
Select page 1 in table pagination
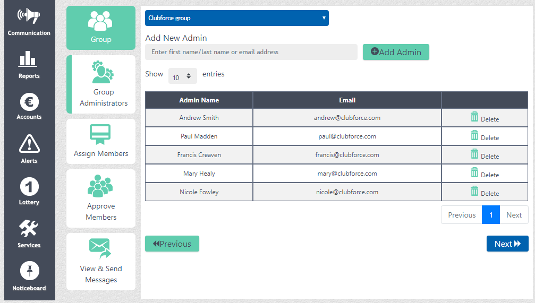point(491,215)
